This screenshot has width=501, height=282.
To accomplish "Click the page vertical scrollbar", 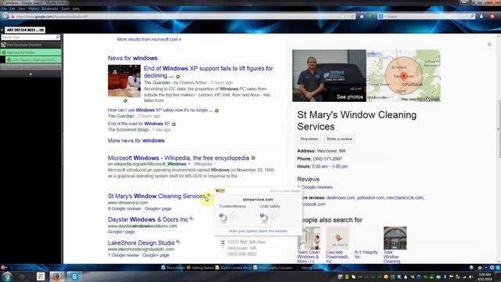I will [x=498, y=128].
